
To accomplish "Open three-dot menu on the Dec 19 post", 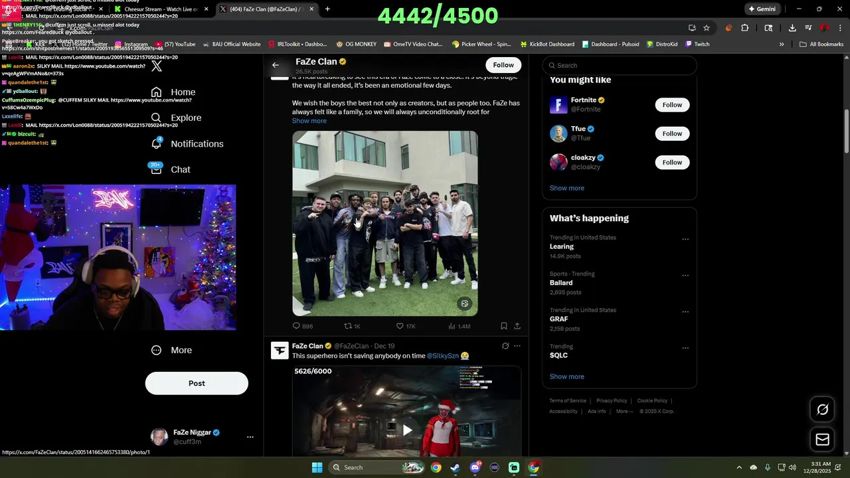I will click(x=517, y=346).
